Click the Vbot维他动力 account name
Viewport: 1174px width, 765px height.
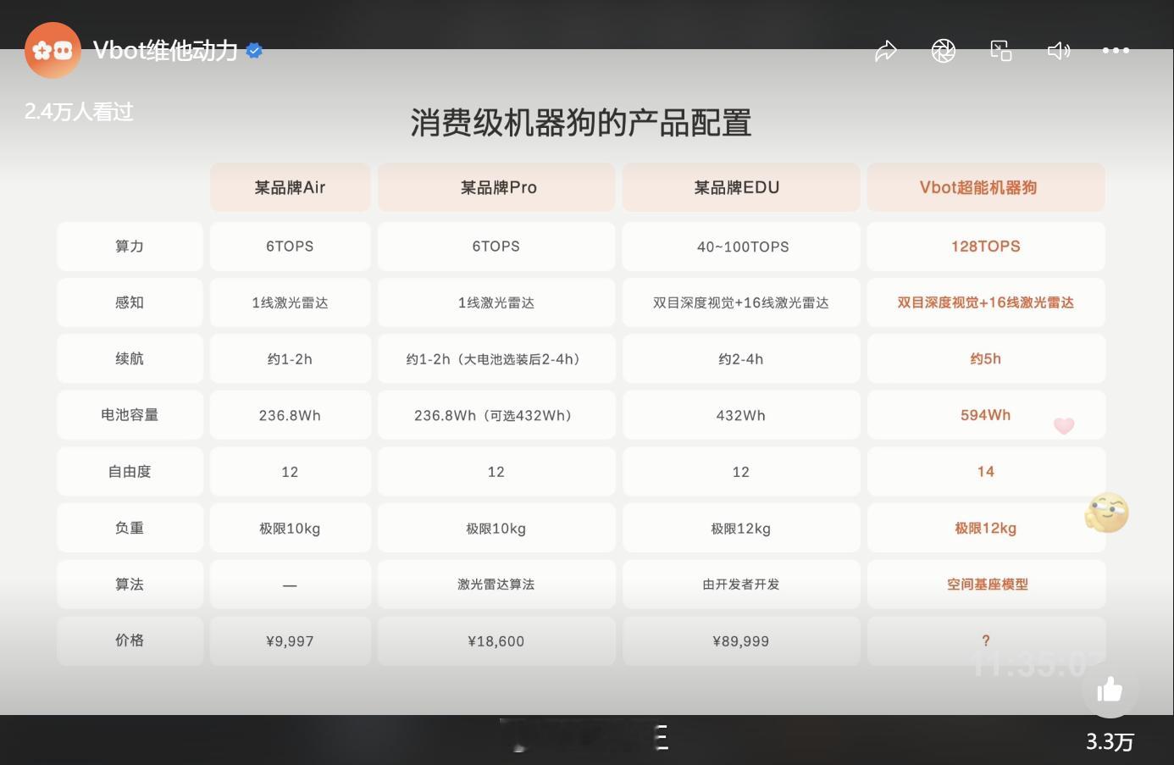point(165,51)
